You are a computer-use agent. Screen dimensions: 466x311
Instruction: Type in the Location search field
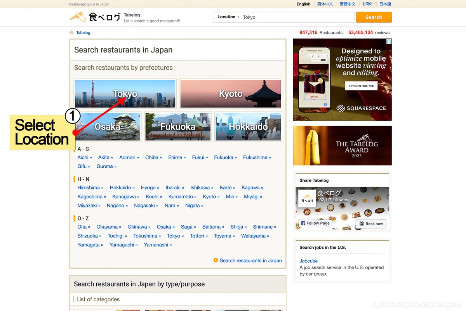click(297, 17)
